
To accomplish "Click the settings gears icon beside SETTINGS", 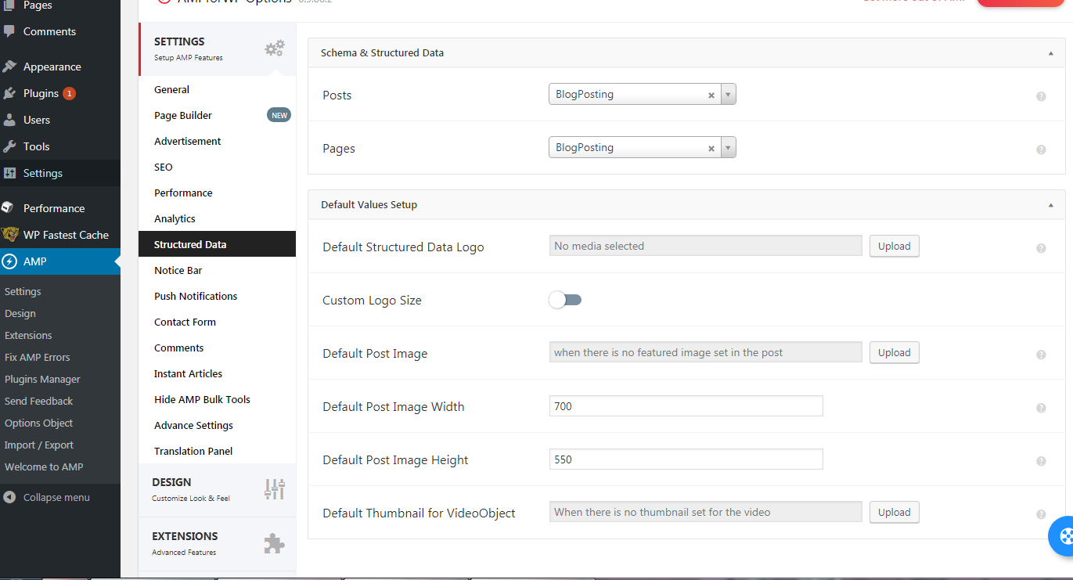I will pyautogui.click(x=274, y=49).
